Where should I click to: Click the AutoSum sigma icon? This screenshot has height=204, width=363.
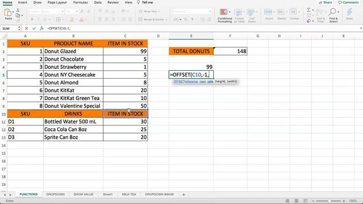pyautogui.click(x=309, y=10)
